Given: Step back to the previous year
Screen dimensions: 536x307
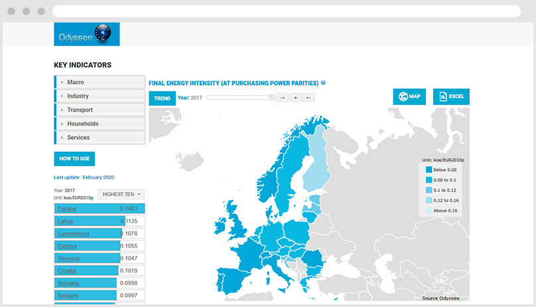Looking at the screenshot, I should [x=282, y=97].
